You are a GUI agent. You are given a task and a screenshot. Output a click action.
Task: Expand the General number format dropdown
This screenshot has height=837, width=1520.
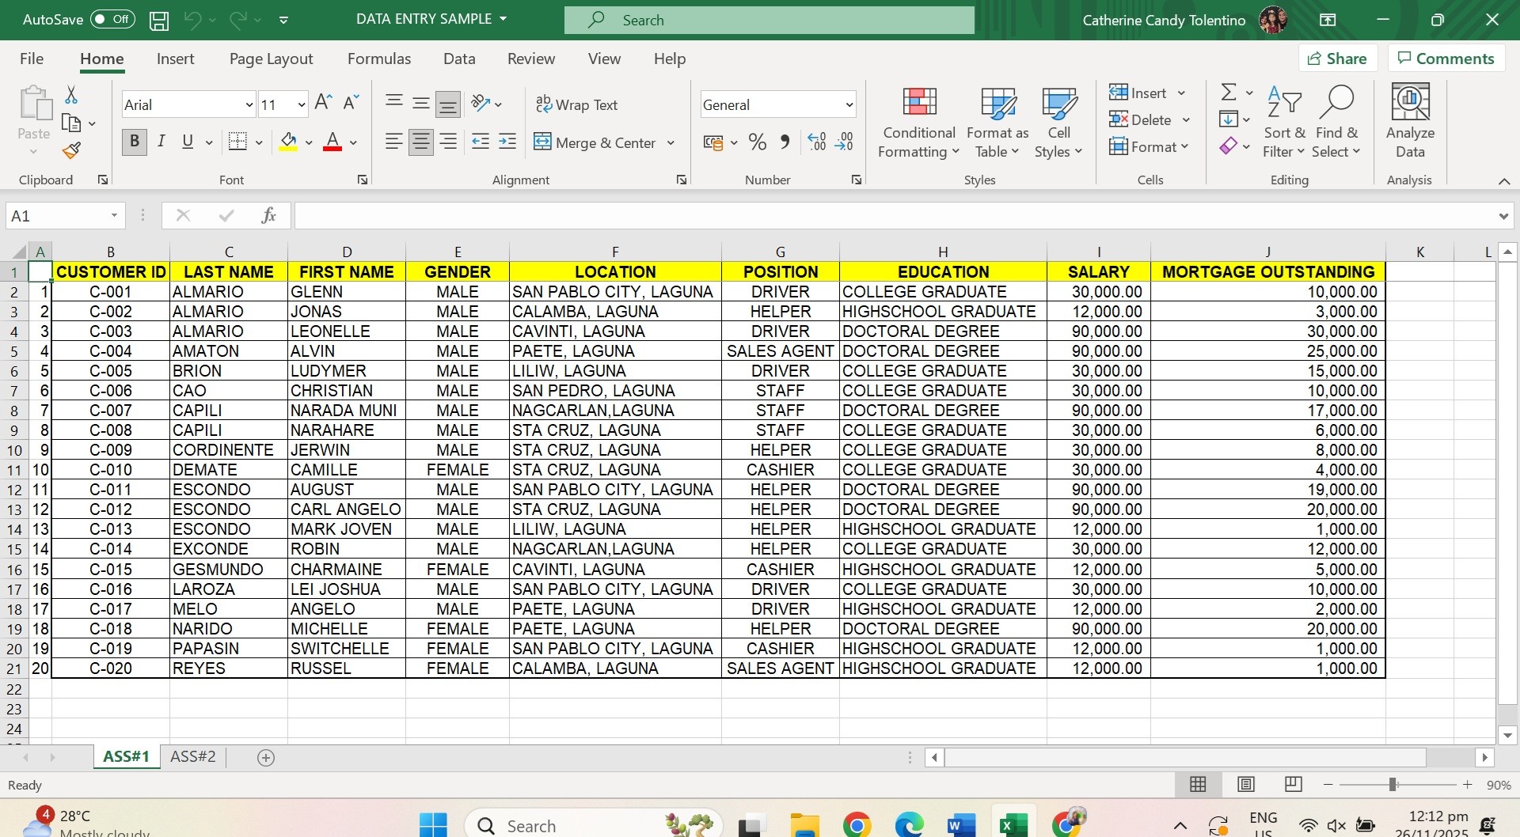(849, 105)
